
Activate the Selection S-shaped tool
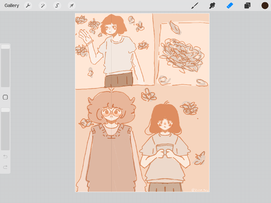[57, 6]
